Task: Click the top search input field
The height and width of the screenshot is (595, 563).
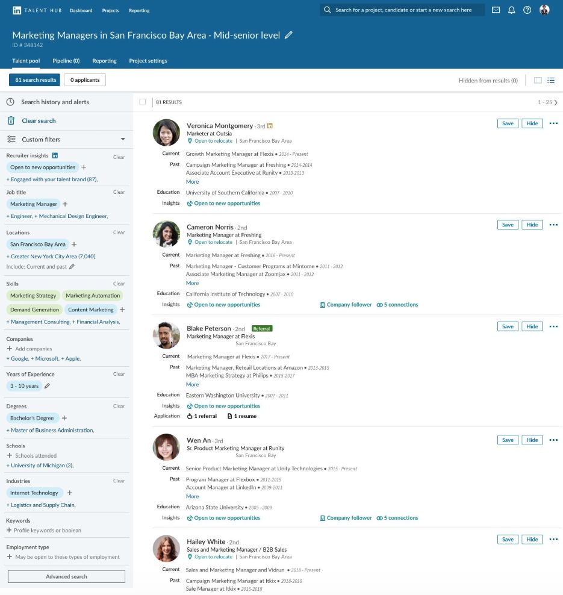Action: coord(402,10)
